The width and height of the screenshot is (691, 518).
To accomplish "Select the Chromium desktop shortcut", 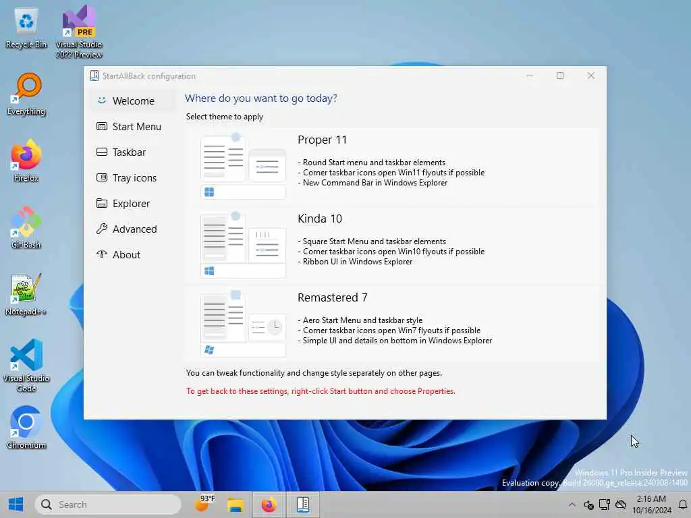I will click(x=26, y=427).
